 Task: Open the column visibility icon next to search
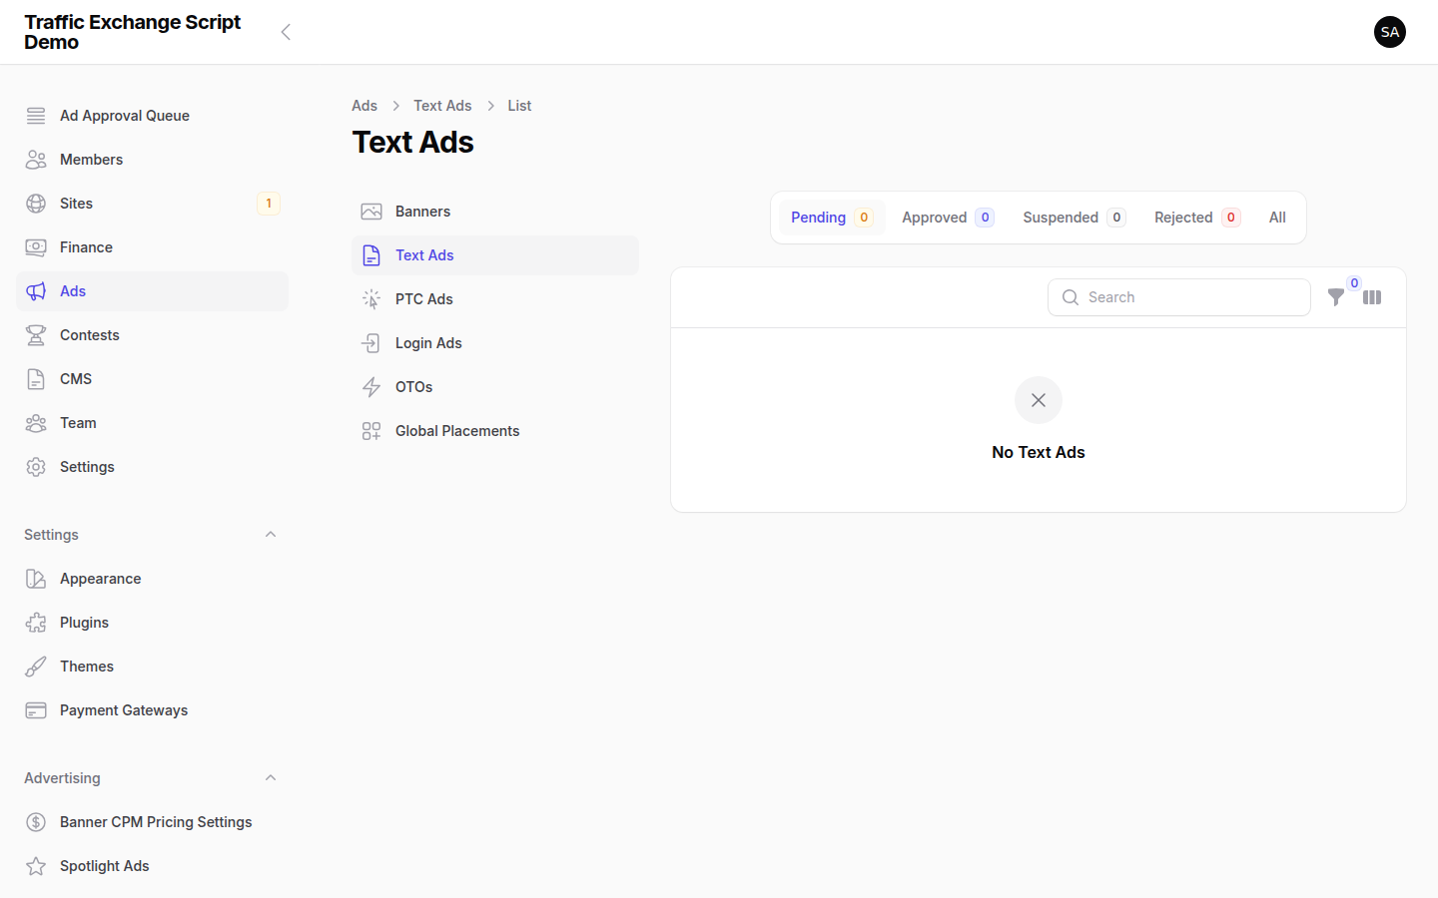coord(1372,296)
